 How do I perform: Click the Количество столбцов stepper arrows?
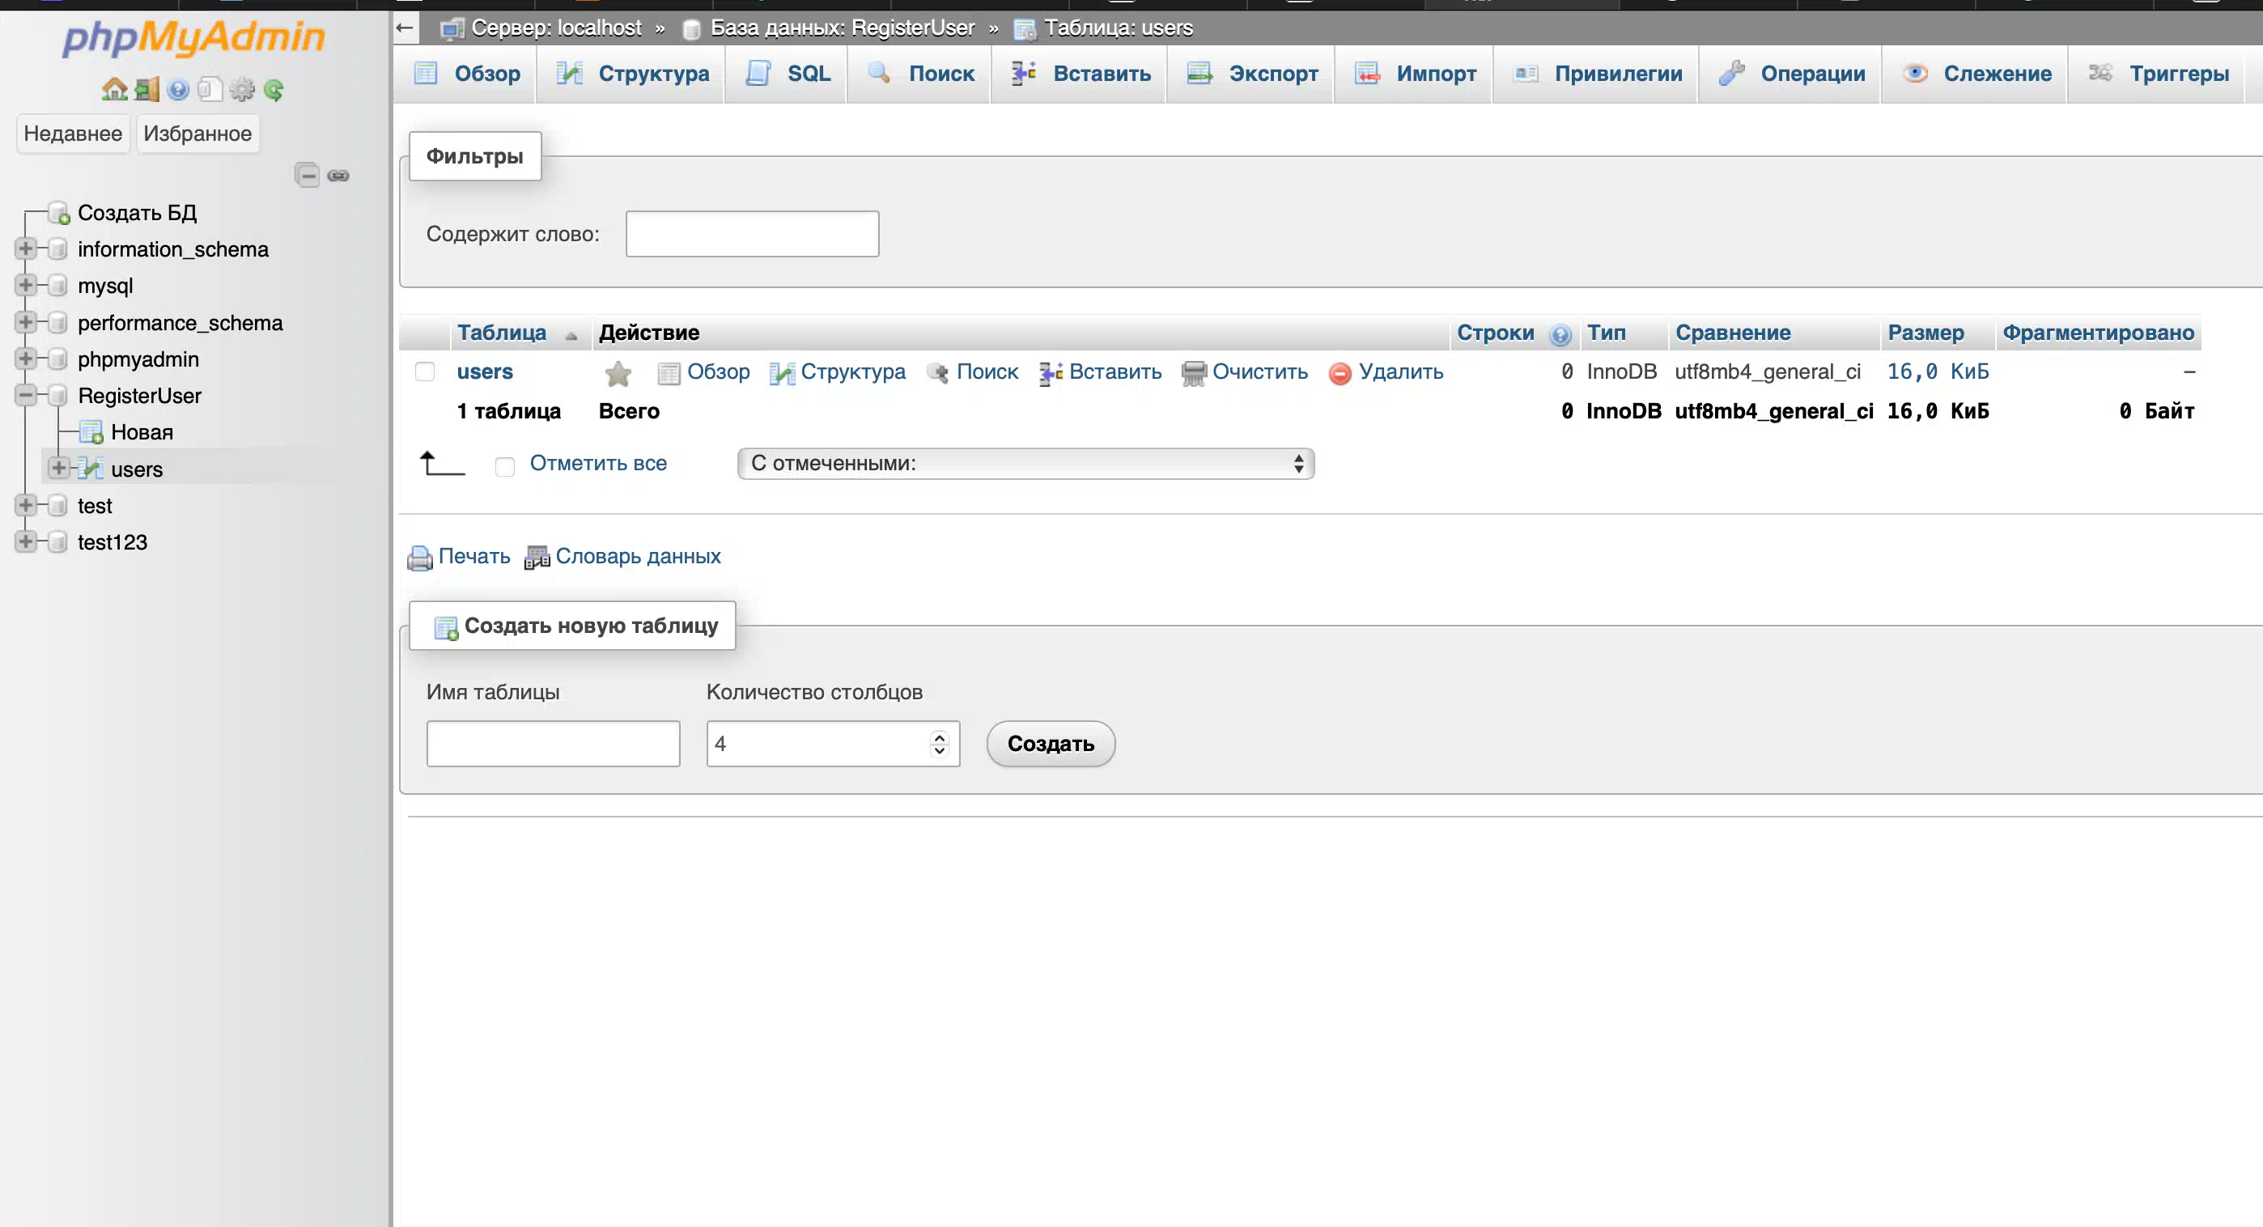(x=939, y=744)
